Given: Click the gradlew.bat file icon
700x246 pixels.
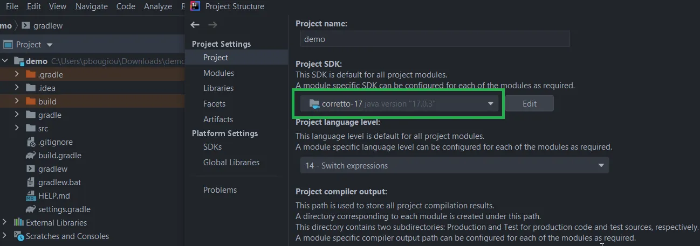Looking at the screenshot, I should (x=31, y=182).
